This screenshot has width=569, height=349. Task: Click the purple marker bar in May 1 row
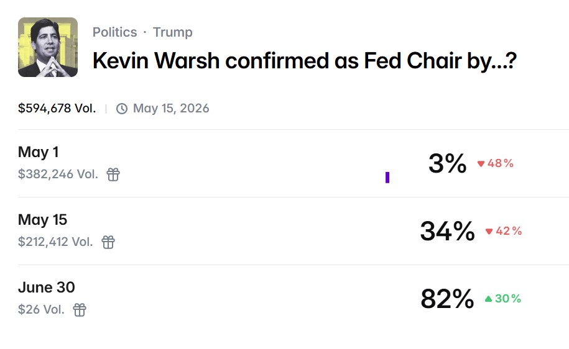pyautogui.click(x=387, y=178)
